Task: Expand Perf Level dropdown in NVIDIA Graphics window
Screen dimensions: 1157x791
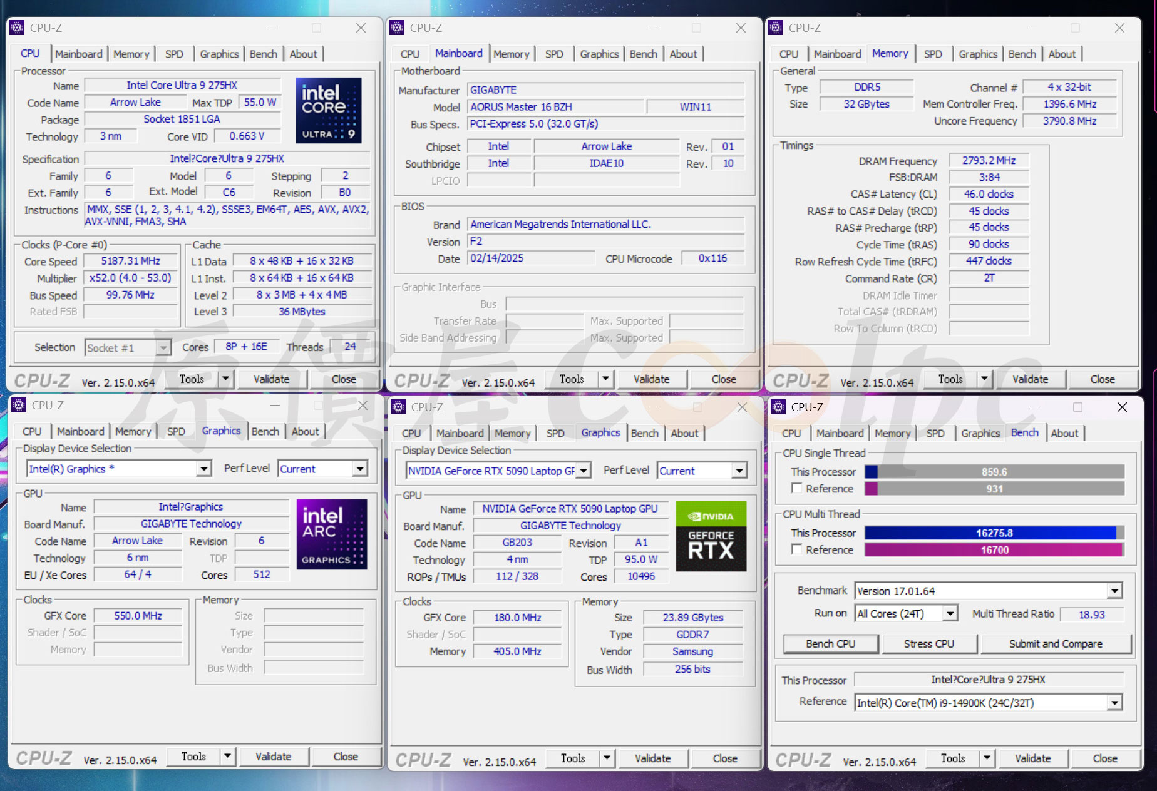Action: pyautogui.click(x=739, y=471)
